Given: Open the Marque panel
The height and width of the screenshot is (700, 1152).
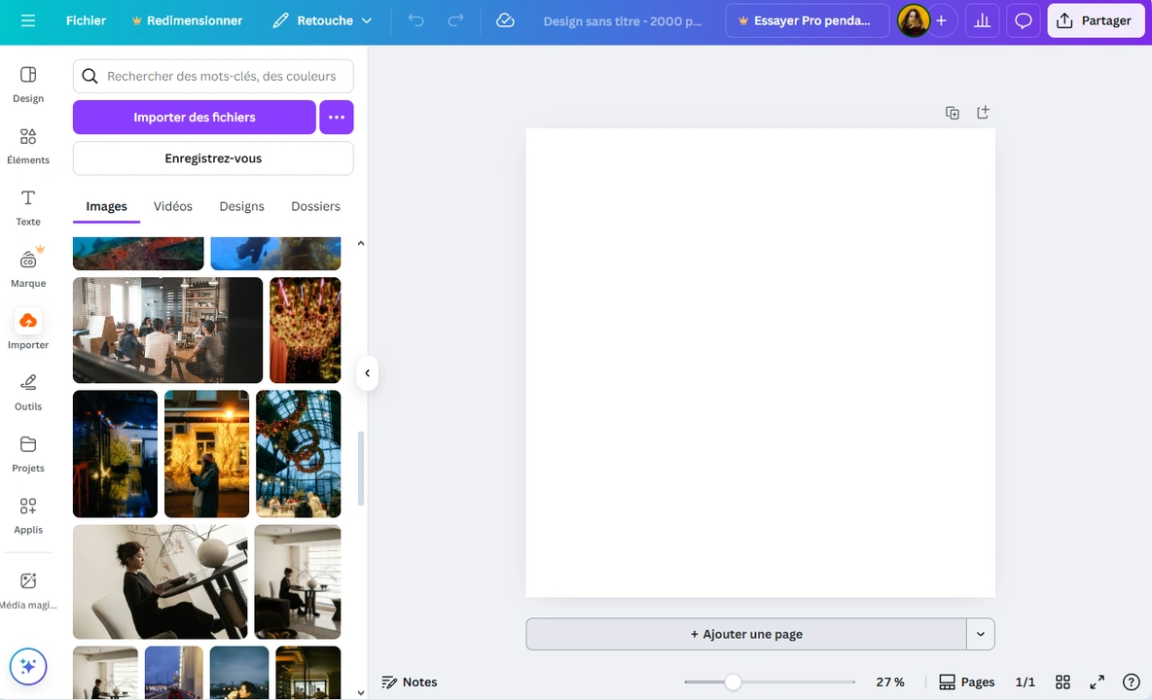Looking at the screenshot, I should tap(28, 266).
